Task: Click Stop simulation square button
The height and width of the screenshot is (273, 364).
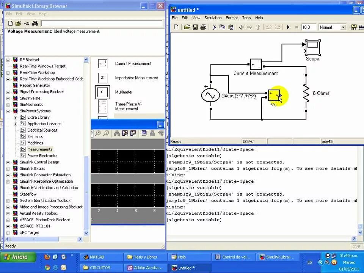Action: (297, 27)
